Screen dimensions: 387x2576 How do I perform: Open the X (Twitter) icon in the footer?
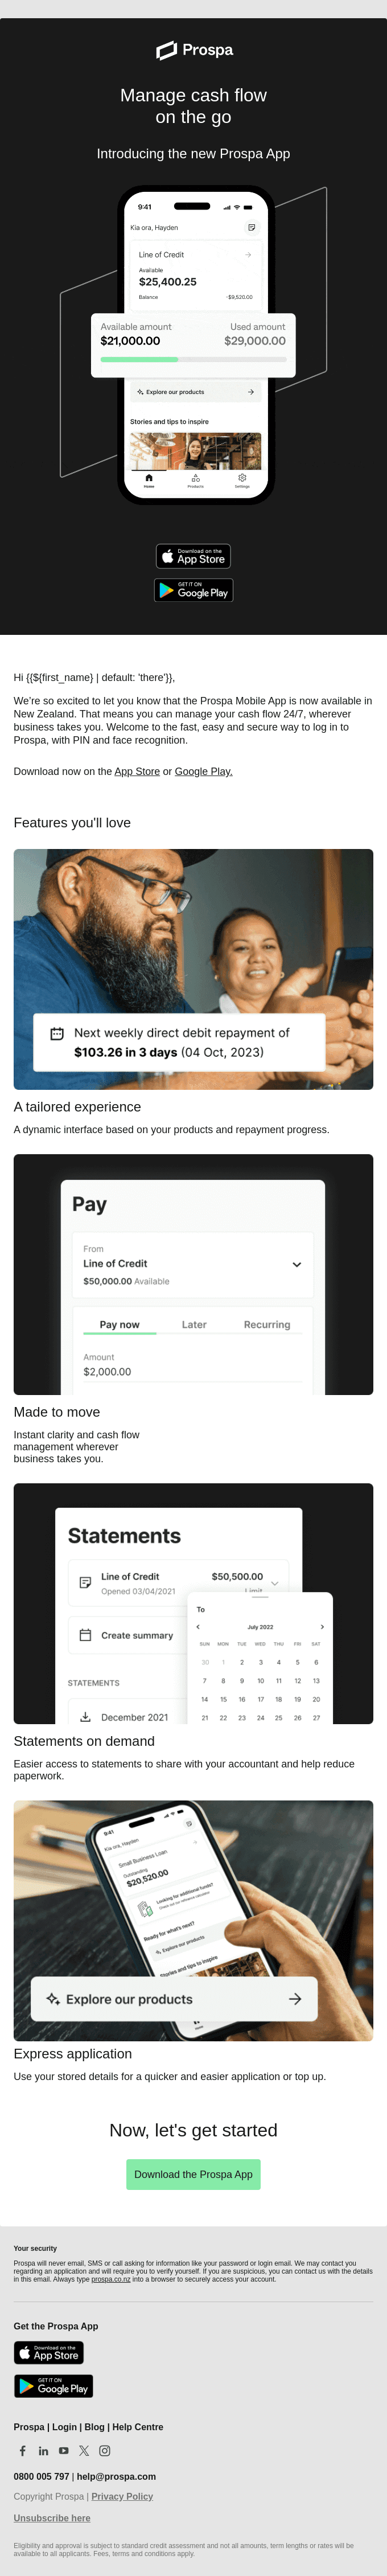coord(84,2450)
